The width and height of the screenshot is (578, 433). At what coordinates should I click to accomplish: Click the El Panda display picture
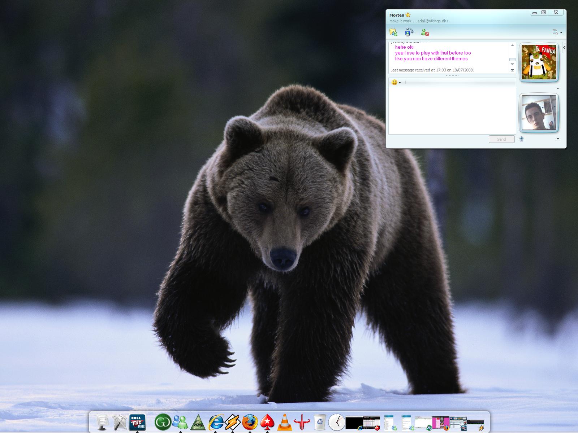click(539, 62)
